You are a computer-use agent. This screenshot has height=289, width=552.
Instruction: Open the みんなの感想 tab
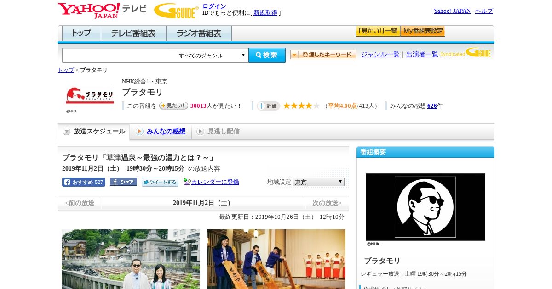click(x=161, y=132)
